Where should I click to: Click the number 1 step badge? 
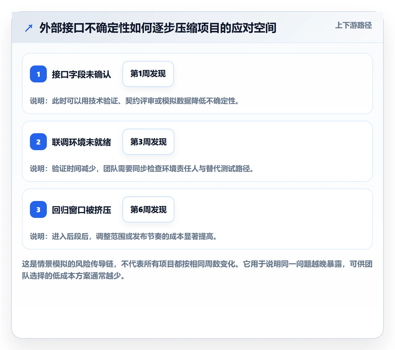tap(38, 74)
